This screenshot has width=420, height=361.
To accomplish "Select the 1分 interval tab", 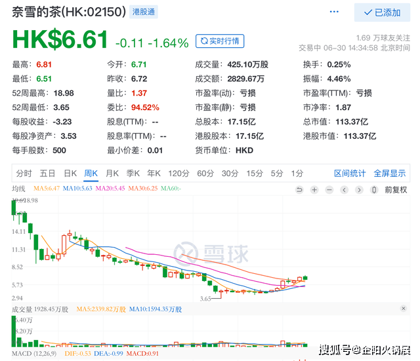I will (x=297, y=173).
